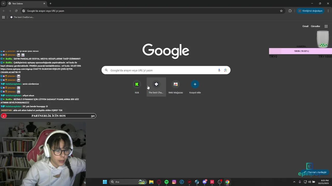Open Chrome's three-dot menu

pyautogui.click(x=328, y=11)
